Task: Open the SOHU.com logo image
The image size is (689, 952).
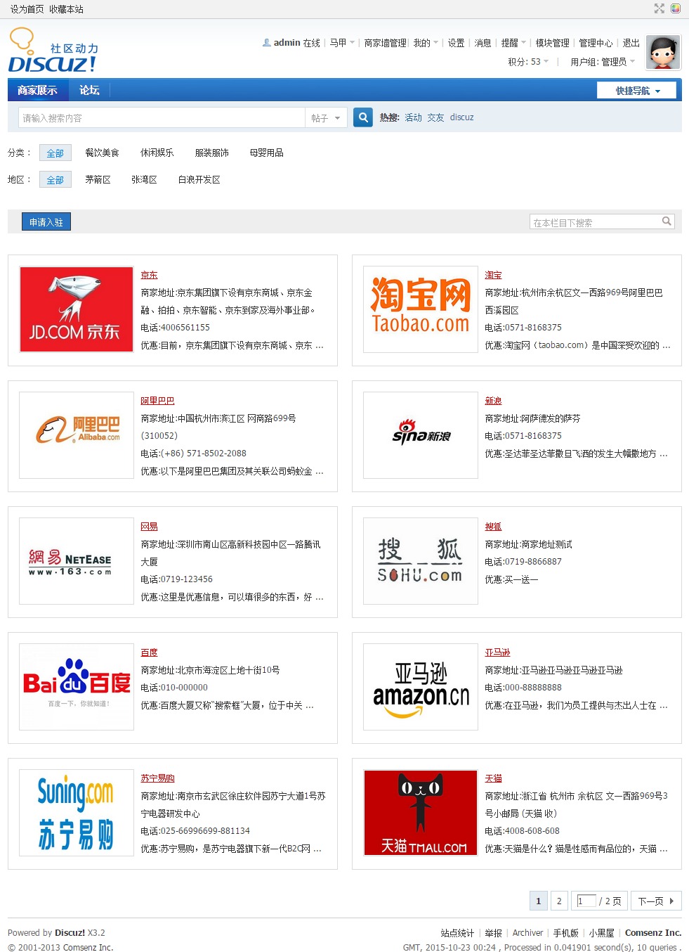Action: click(421, 561)
